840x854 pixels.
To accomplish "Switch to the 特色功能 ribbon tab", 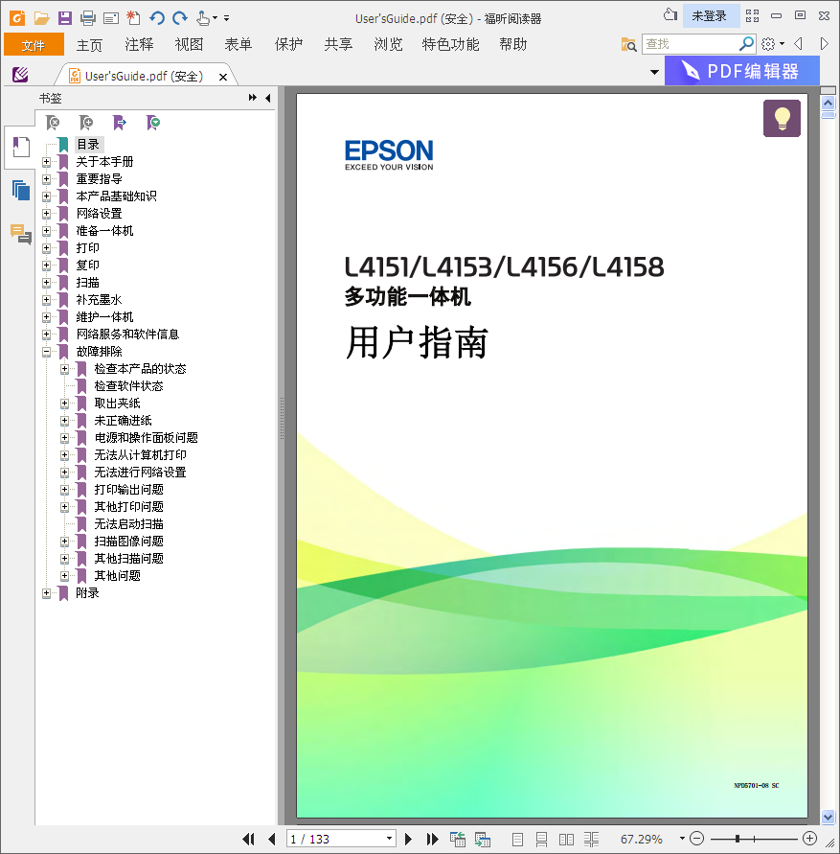I will [450, 44].
